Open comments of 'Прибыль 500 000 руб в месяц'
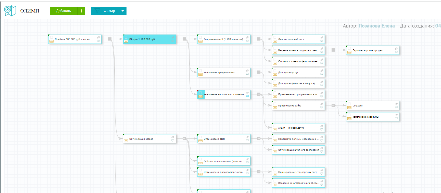The width and height of the screenshot is (441, 193). (98, 41)
